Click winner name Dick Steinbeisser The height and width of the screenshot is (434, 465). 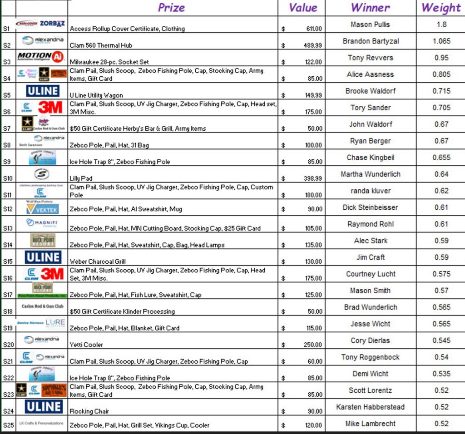(x=370, y=207)
